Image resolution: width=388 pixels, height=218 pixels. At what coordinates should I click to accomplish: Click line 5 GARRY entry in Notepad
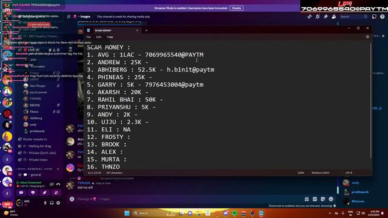coord(145,85)
